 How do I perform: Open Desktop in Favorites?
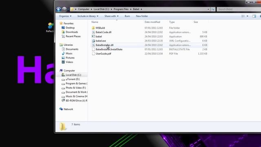pos(70,28)
